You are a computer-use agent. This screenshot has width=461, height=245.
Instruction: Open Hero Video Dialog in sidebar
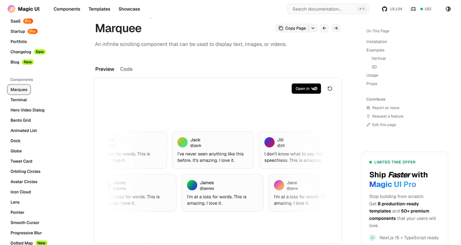[x=27, y=110]
